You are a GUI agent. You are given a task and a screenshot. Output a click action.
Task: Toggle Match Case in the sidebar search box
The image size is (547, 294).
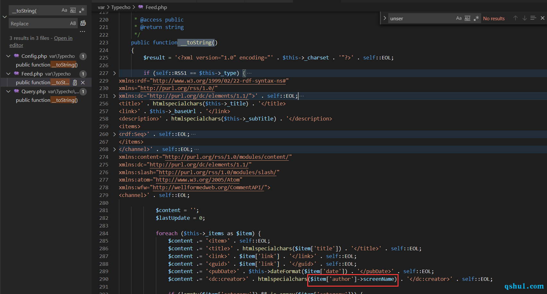point(64,10)
